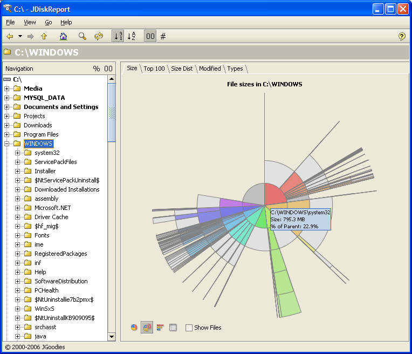The image size is (412, 354).
Task: Select the SoftwareDistribution folder
Action: coord(61,281)
